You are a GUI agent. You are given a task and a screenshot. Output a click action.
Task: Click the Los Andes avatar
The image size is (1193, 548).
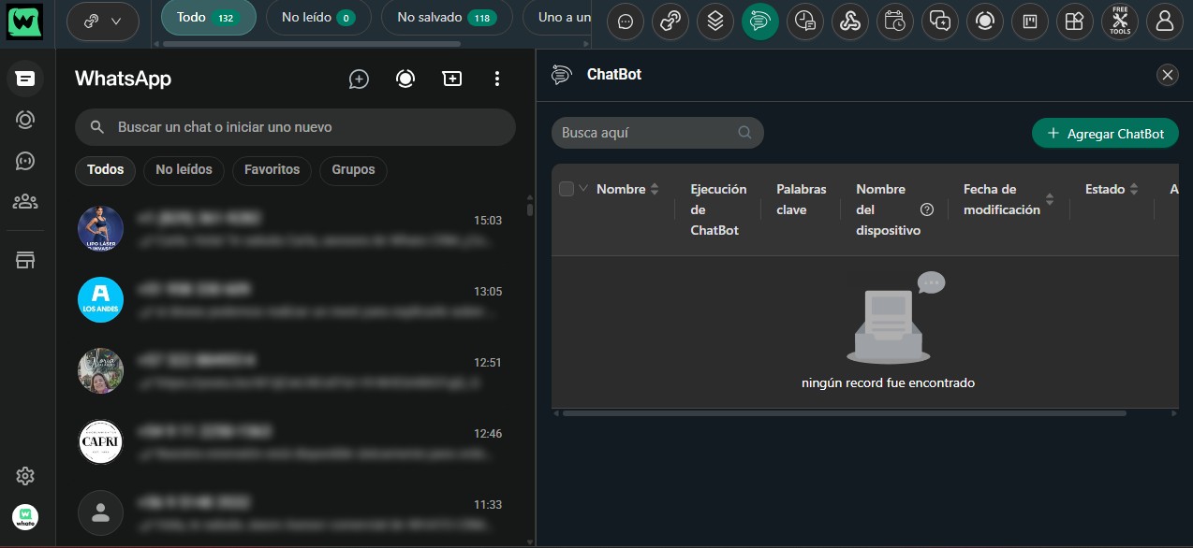[x=100, y=300]
